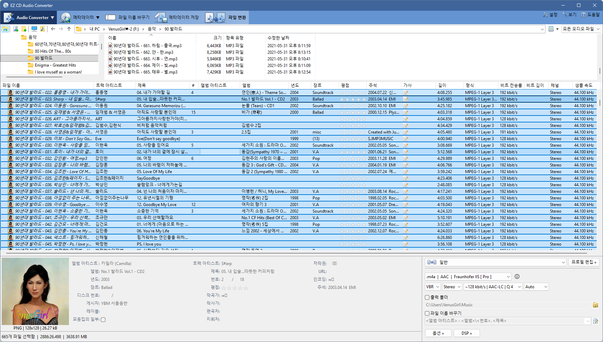Enable the 출력 폴더 checkbox
This screenshot has width=603, height=342.
click(427, 298)
